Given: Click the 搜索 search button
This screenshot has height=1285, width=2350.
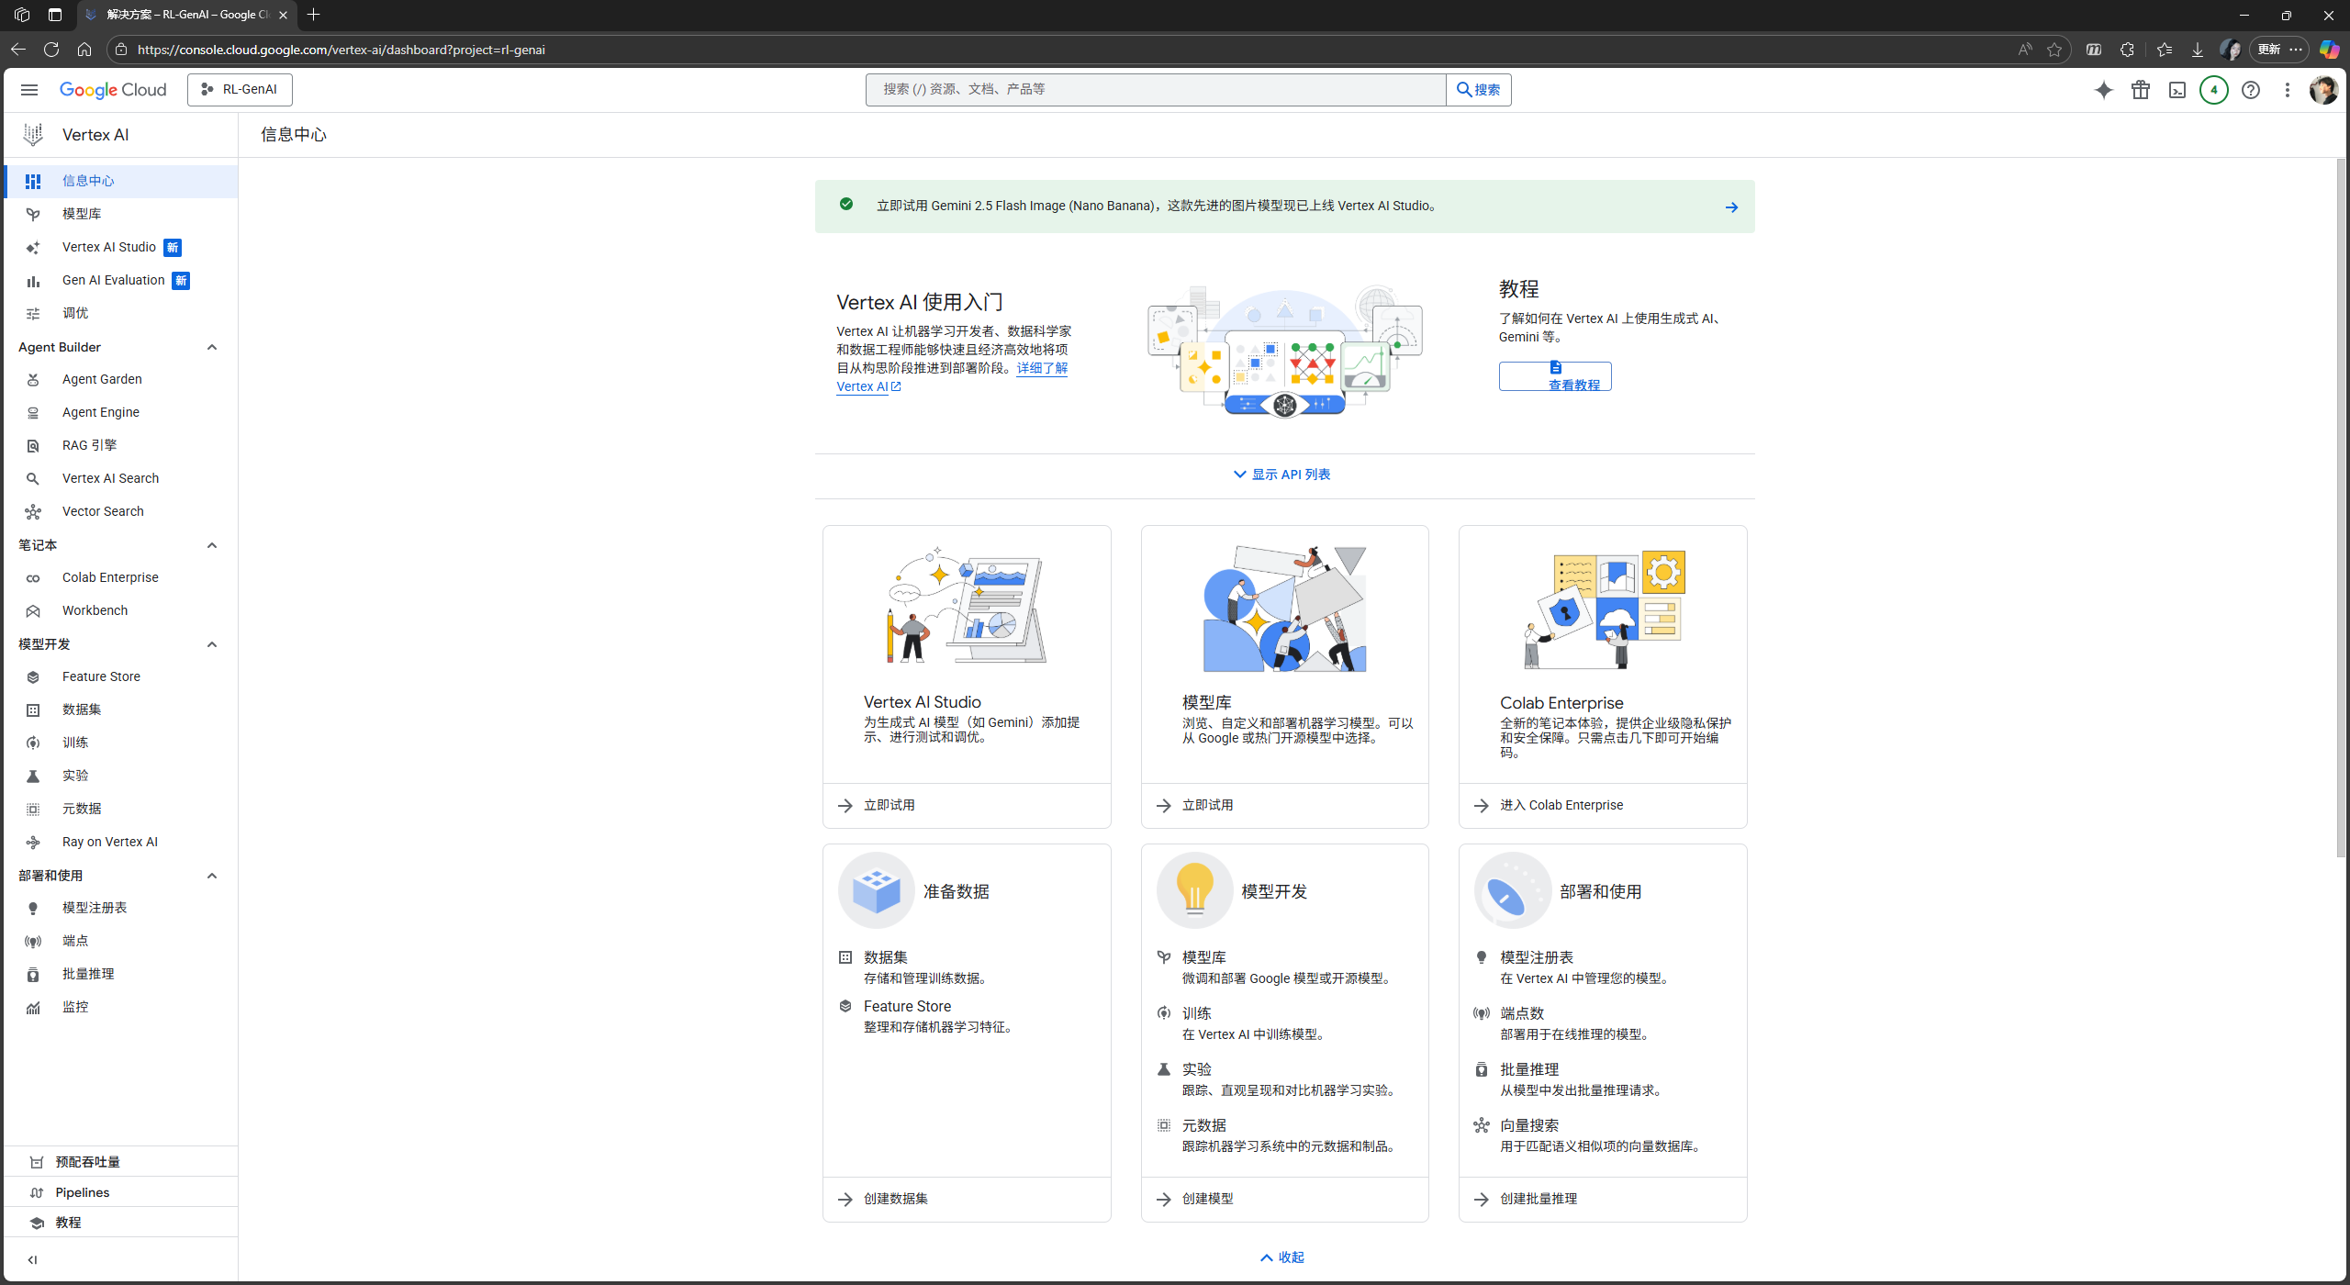Looking at the screenshot, I should pyautogui.click(x=1478, y=90).
